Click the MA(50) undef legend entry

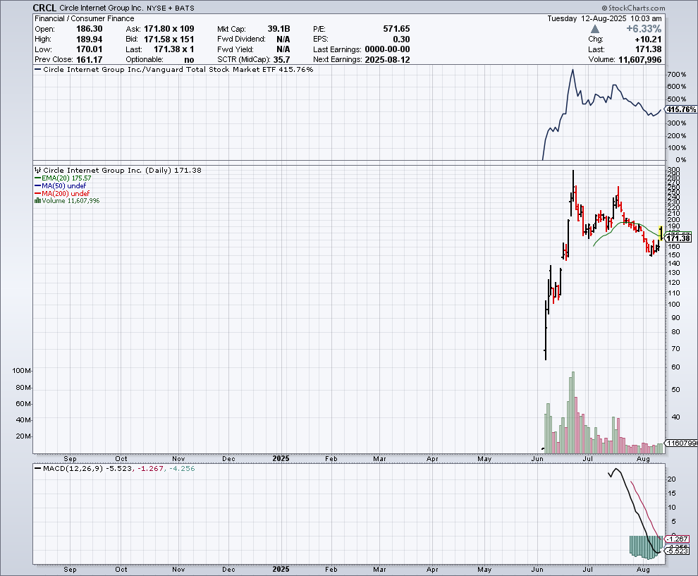point(63,185)
